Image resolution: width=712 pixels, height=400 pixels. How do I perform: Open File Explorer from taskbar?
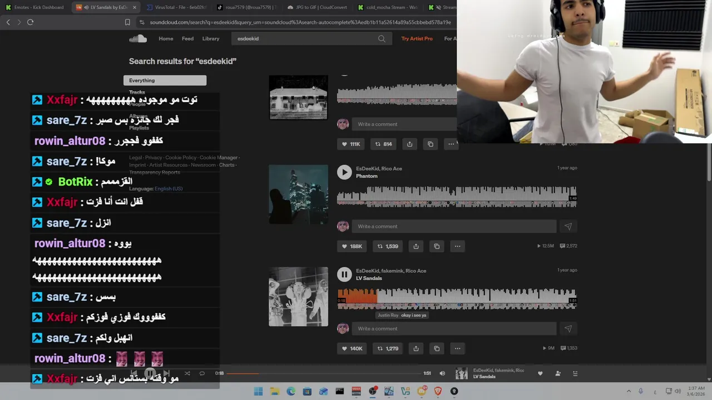tap(274, 391)
